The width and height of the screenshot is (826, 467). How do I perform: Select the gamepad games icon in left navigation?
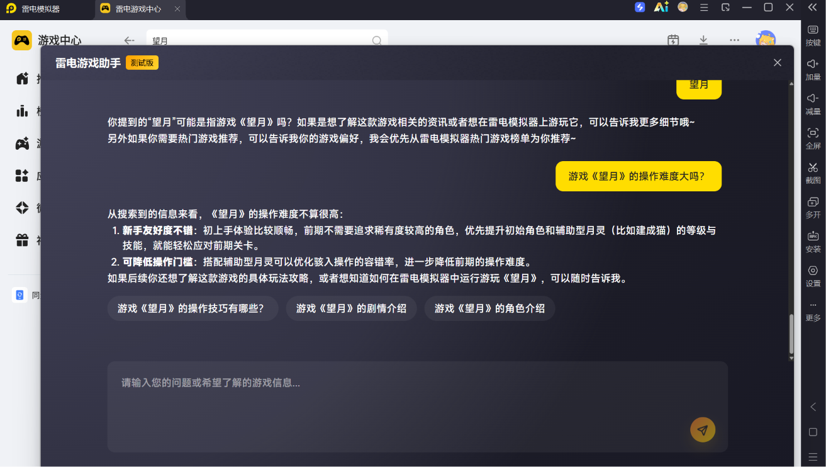22,143
